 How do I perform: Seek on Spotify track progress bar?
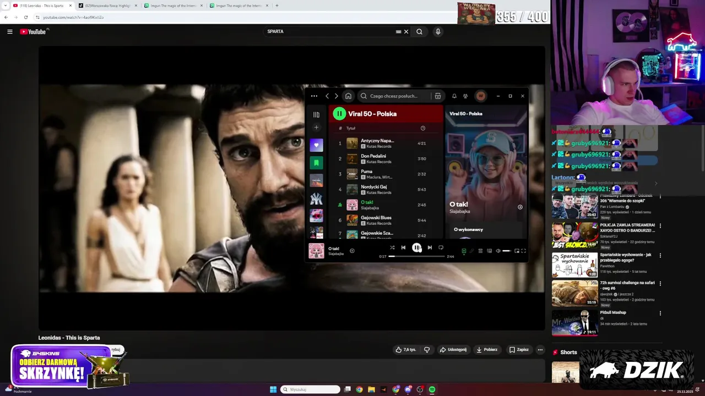pyautogui.click(x=416, y=256)
